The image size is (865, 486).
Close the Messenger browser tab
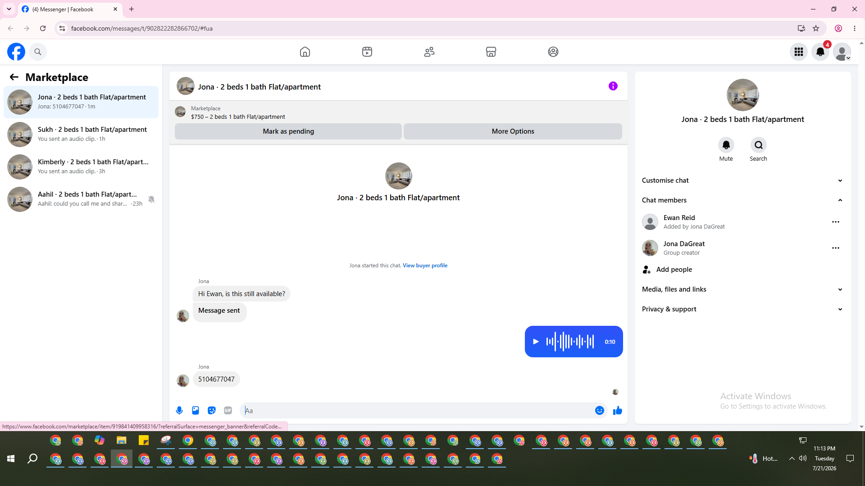pos(115,9)
